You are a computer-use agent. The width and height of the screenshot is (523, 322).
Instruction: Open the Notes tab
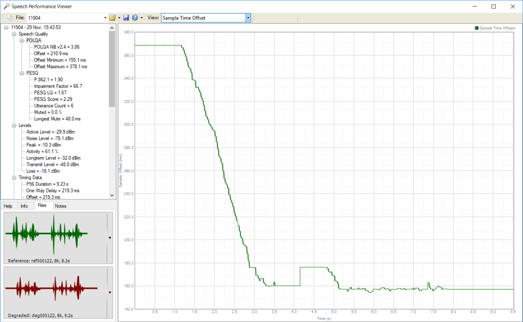click(60, 206)
